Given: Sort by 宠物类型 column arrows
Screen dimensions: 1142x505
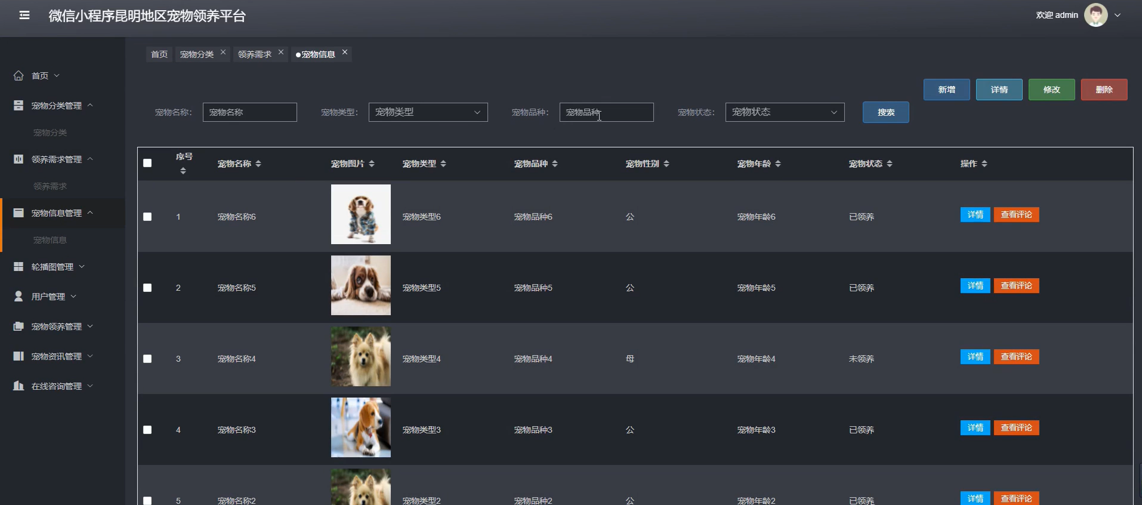Looking at the screenshot, I should 443,164.
